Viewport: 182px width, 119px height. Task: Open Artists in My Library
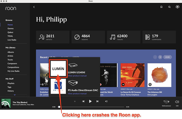(x=10, y=56)
